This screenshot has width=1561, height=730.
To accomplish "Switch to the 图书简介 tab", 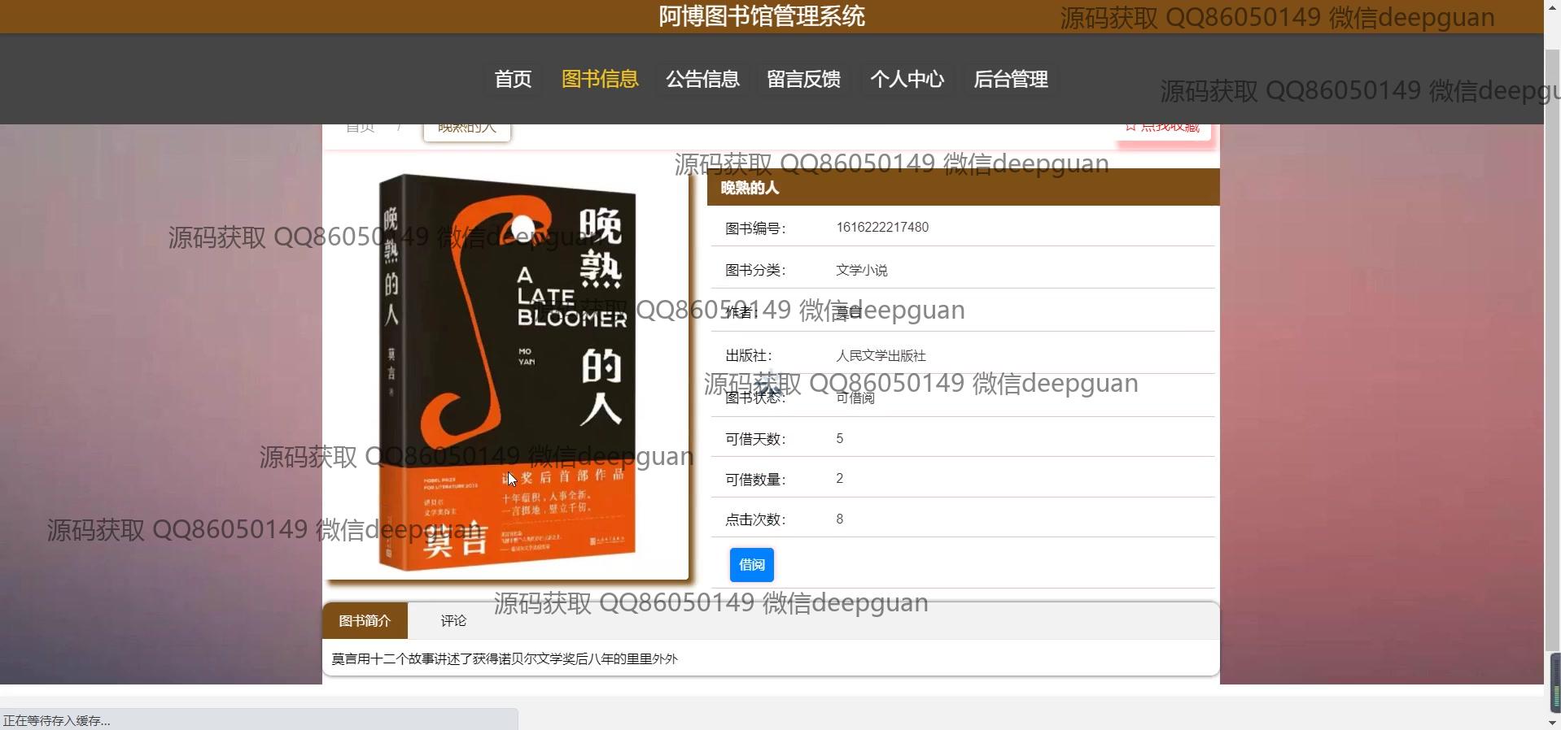I will pyautogui.click(x=365, y=620).
